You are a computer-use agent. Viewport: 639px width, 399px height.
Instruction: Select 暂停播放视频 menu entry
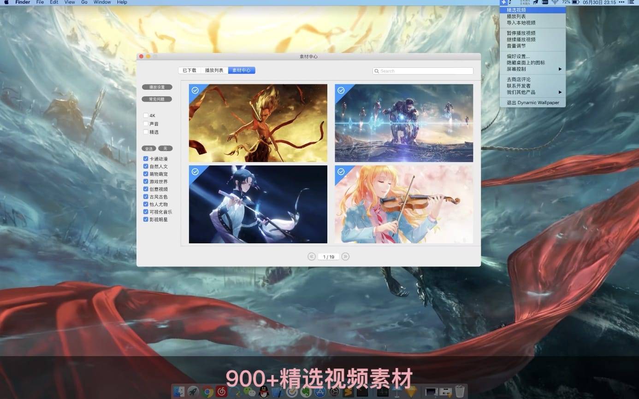click(x=532, y=33)
